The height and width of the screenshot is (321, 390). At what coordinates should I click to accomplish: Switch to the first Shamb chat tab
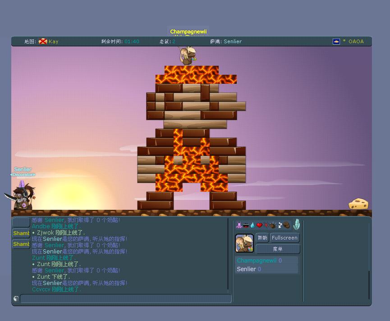(x=21, y=233)
